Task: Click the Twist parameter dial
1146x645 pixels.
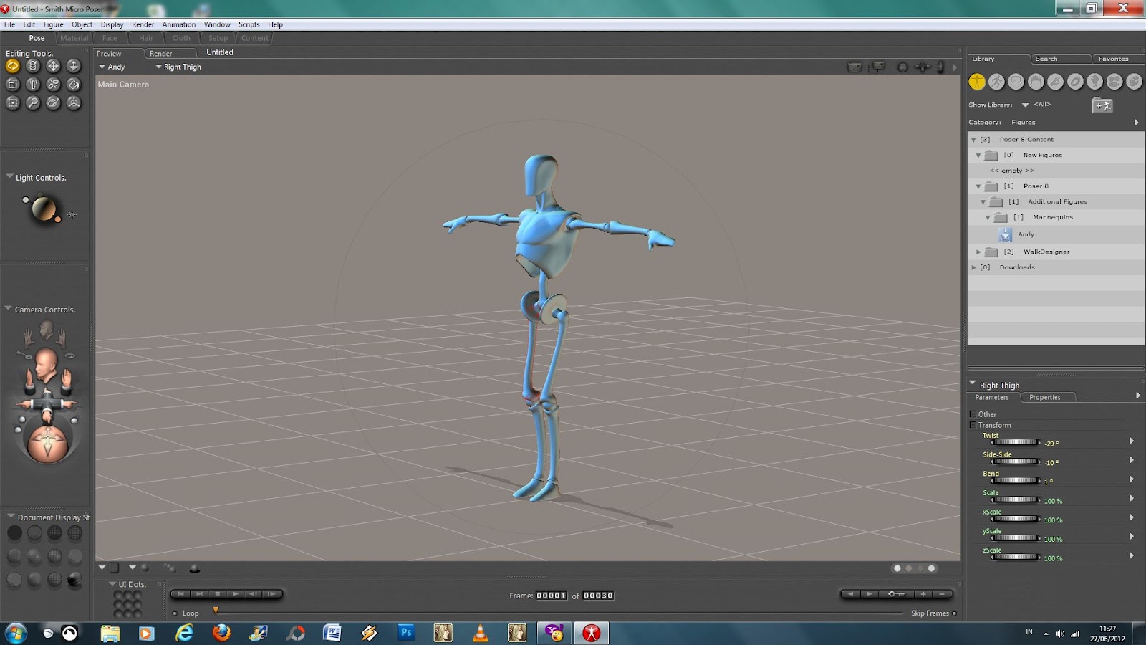Action: [x=1016, y=442]
